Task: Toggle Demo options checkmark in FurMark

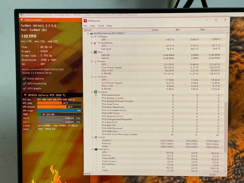Action: tap(24, 79)
